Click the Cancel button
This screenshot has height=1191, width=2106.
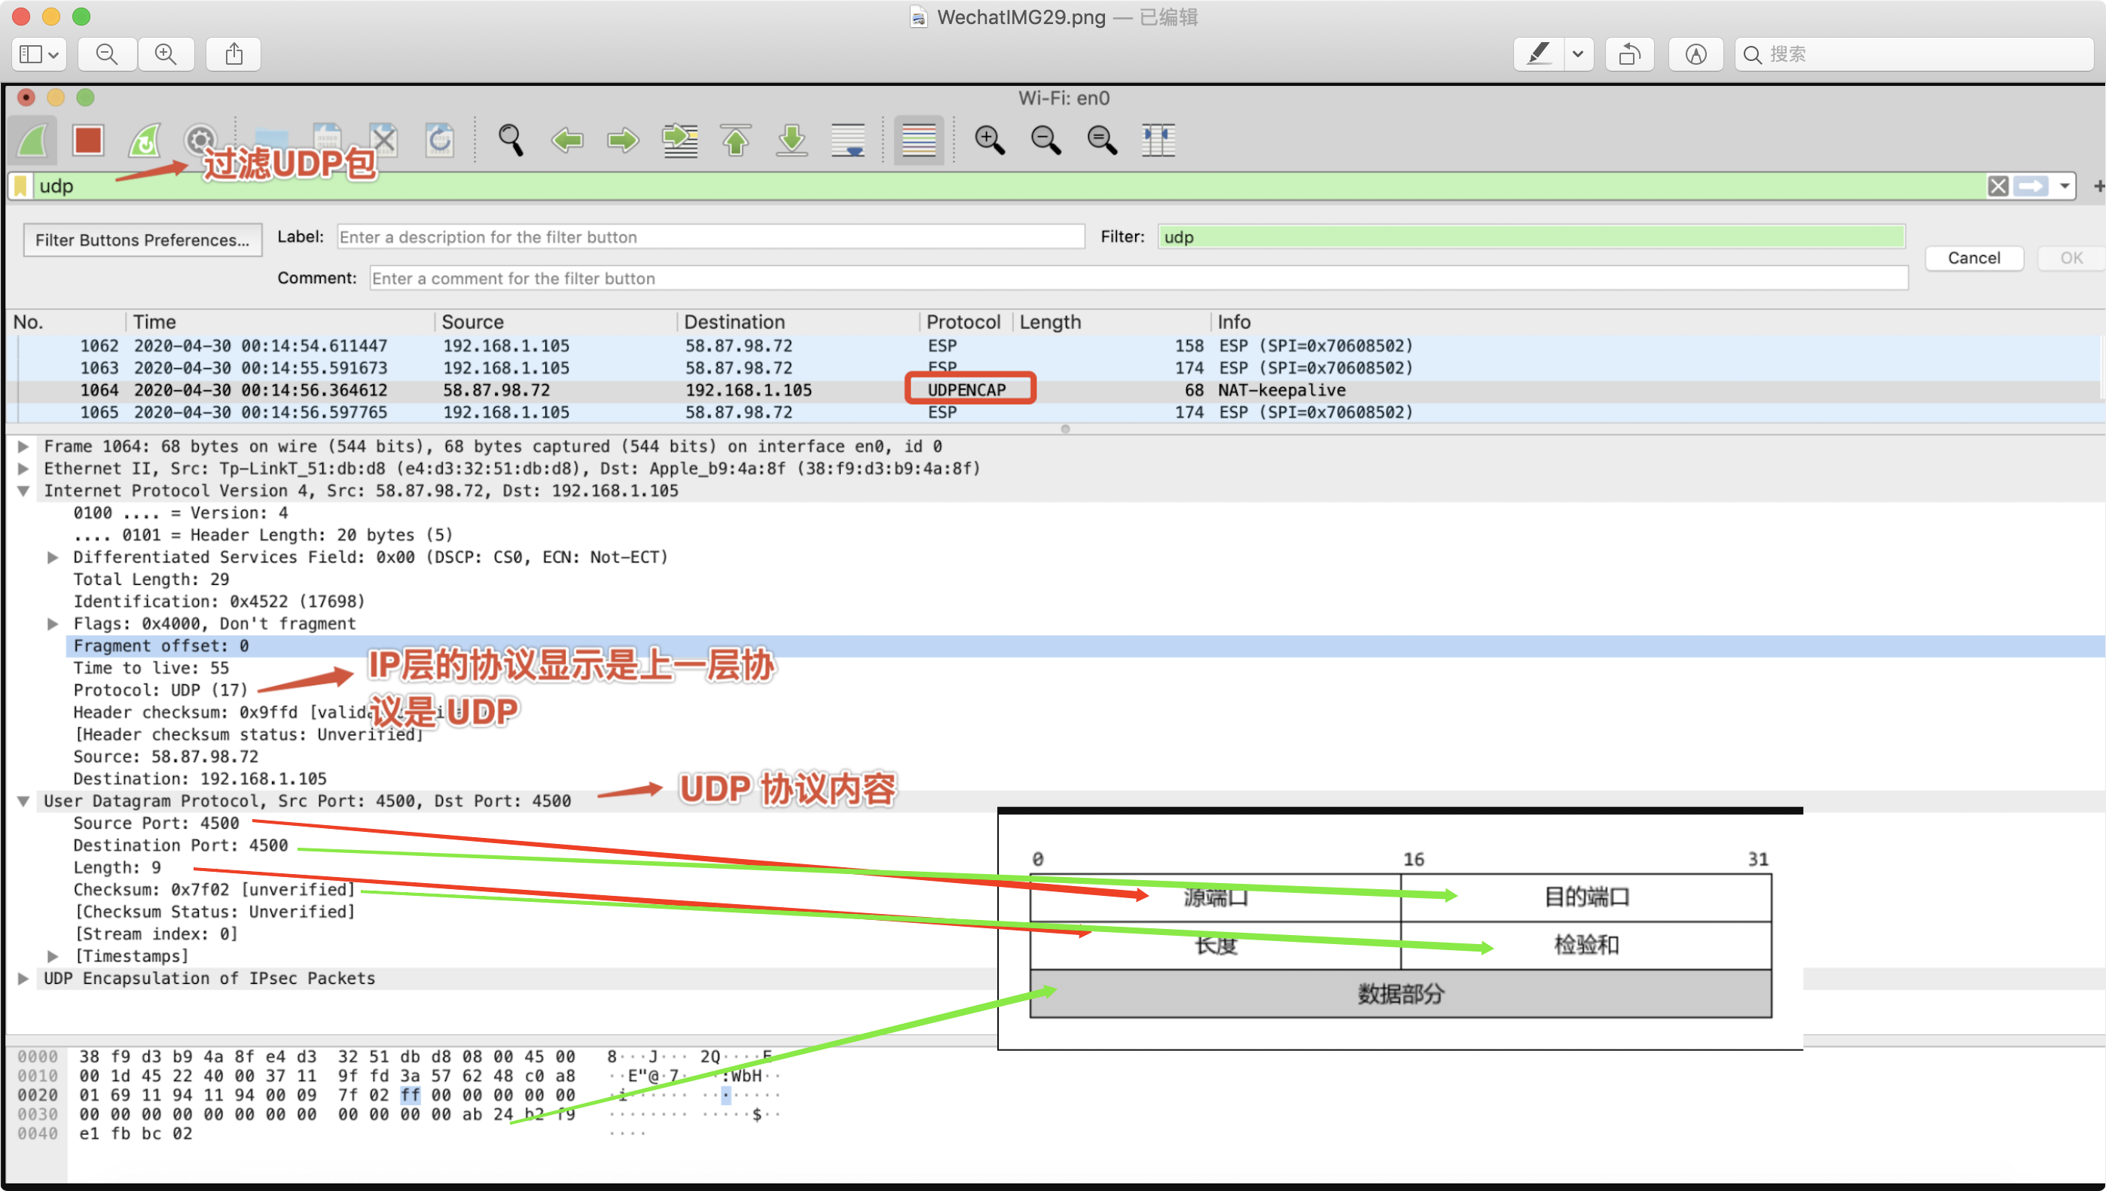[x=1973, y=257]
